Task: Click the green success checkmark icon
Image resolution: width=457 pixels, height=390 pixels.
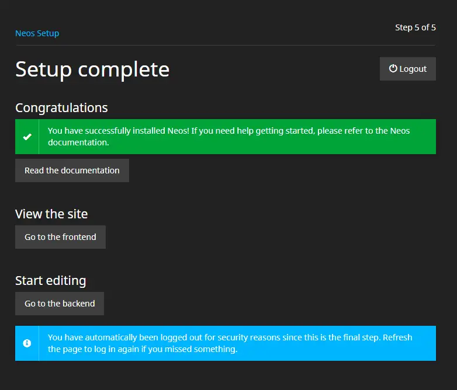Action: tap(27, 137)
